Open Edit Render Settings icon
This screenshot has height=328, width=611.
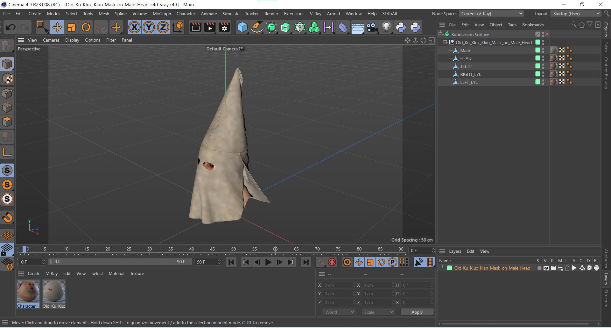point(224,27)
